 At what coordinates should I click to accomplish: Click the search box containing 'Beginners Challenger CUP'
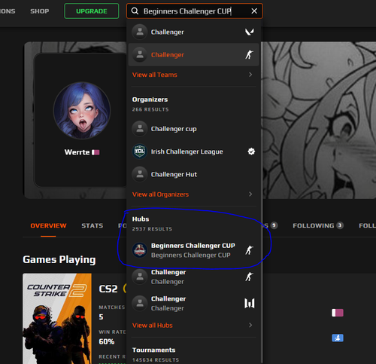pos(195,11)
